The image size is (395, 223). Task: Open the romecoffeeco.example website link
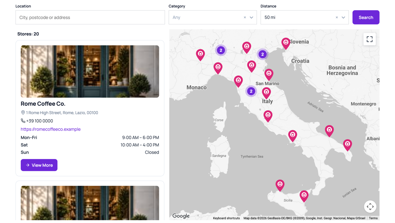[x=51, y=129]
